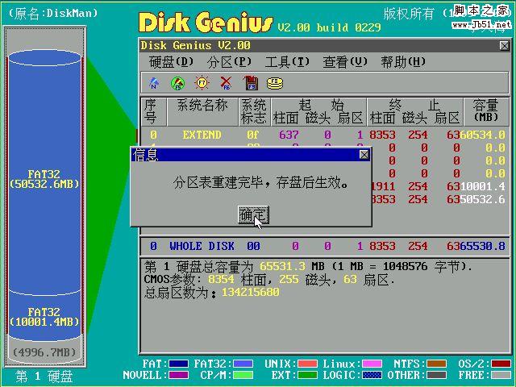
Task: Click the yellow disk stack F3 icon
Action: (x=275, y=83)
